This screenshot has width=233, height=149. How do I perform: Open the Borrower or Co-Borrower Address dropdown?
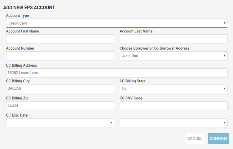pyautogui.click(x=174, y=56)
